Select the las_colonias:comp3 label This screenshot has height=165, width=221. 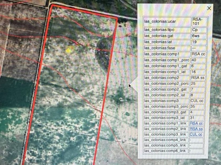[161, 101]
